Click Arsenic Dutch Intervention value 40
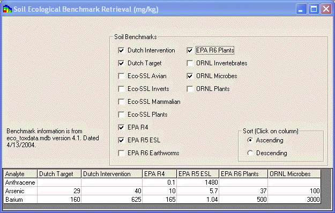The height and width of the screenshot is (213, 335). pos(111,191)
